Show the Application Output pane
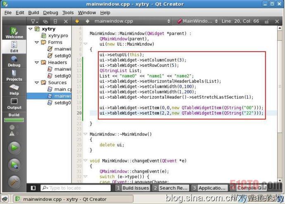The image size is (285, 204). pyautogui.click(x=209, y=188)
